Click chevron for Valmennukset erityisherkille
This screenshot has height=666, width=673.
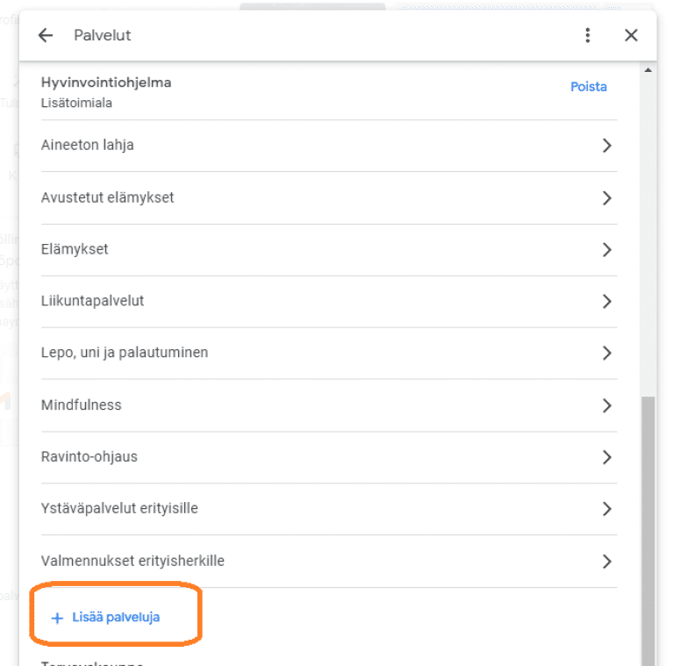606,561
